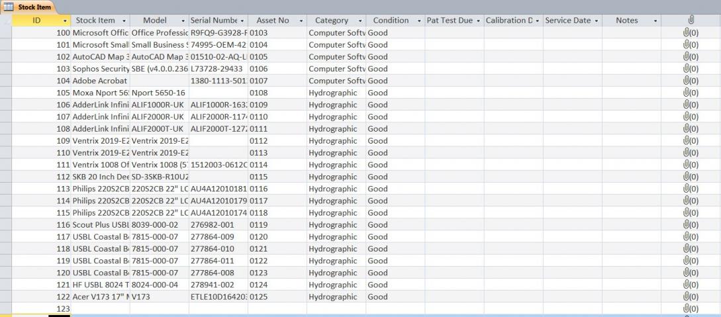Open attachments for row ID 115
721x317 pixels.
691,212
